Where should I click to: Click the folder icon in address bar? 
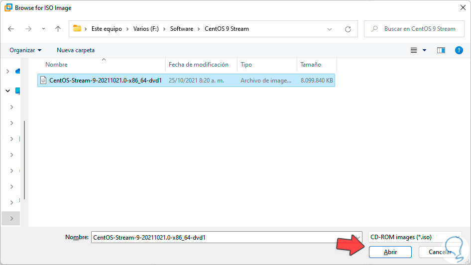(77, 28)
